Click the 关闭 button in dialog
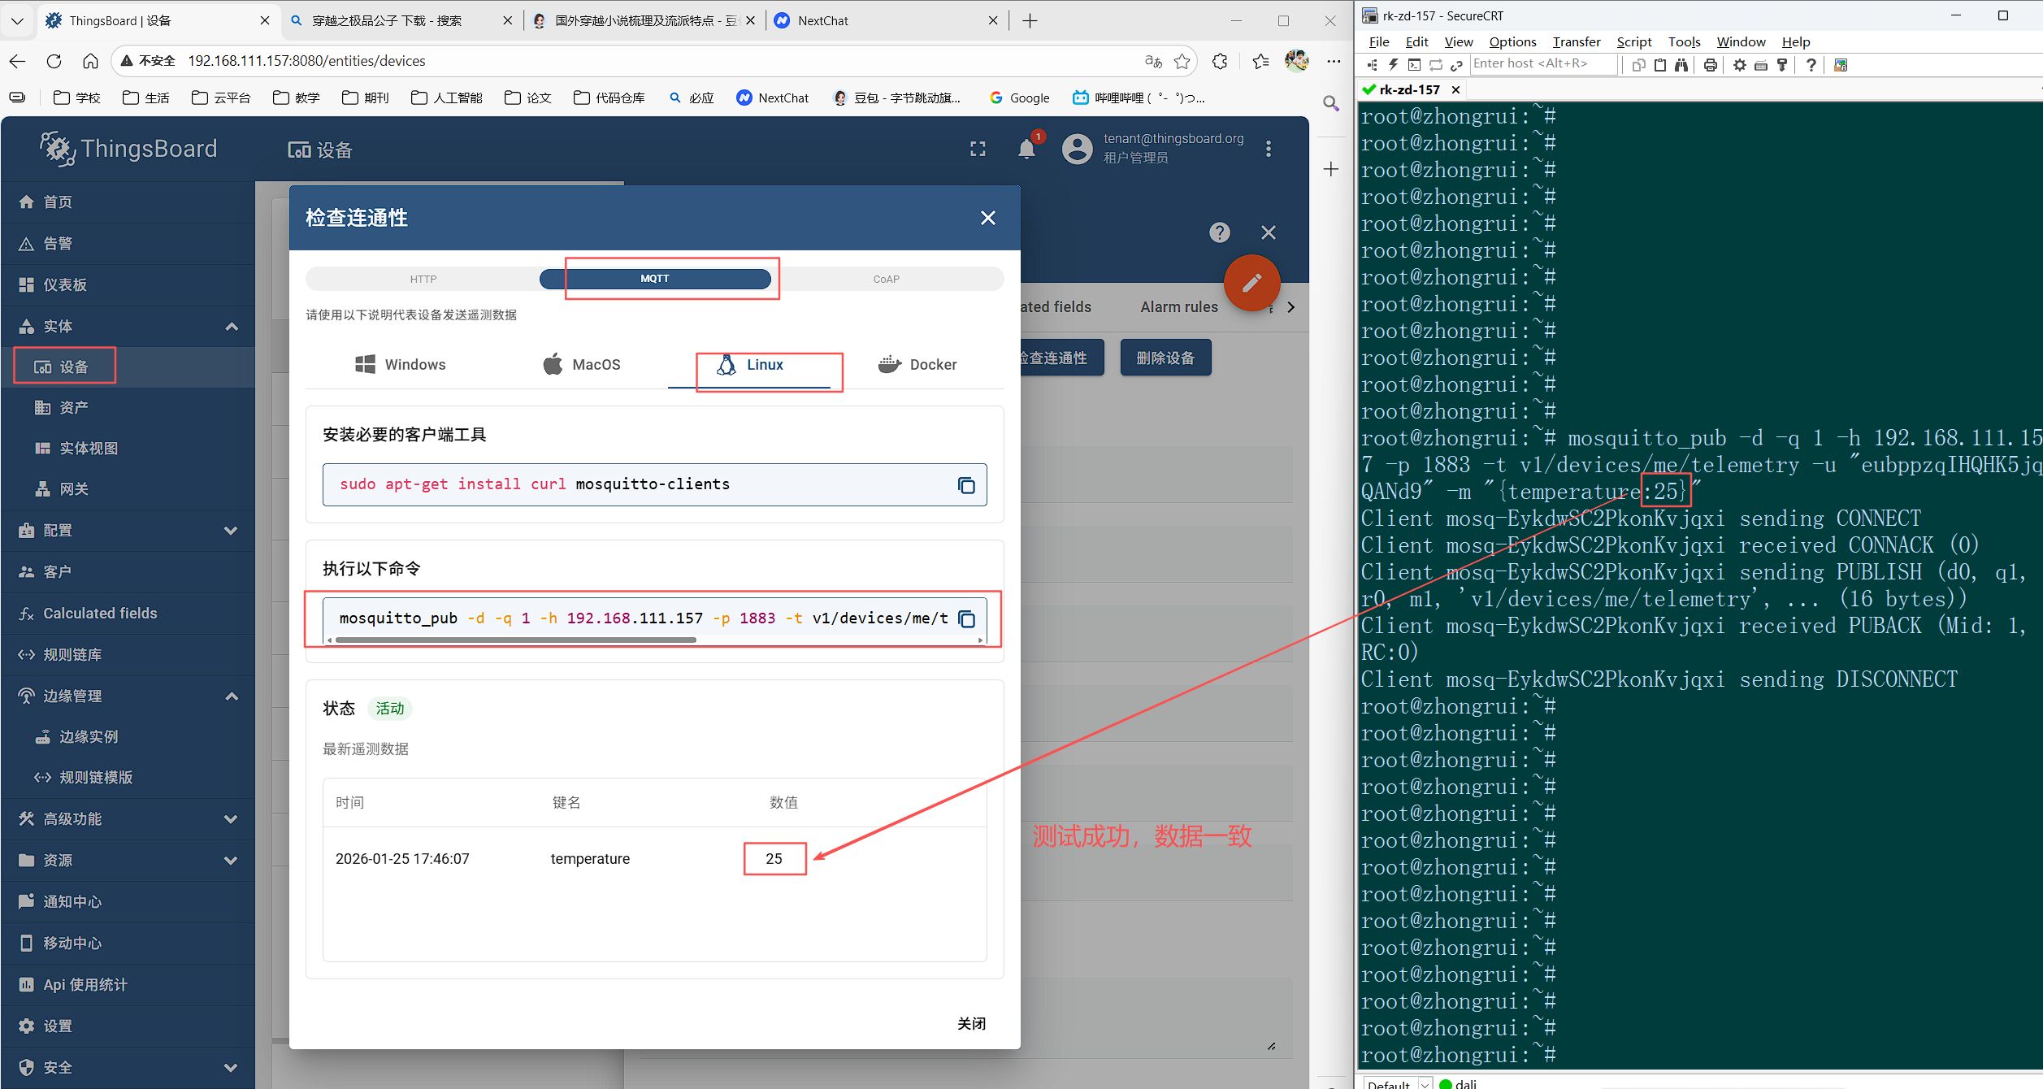Image resolution: width=2043 pixels, height=1089 pixels. [x=971, y=1023]
